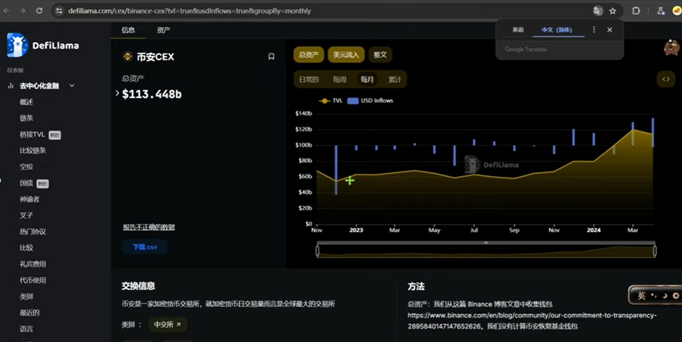Open the browser profile avatar

click(x=677, y=10)
